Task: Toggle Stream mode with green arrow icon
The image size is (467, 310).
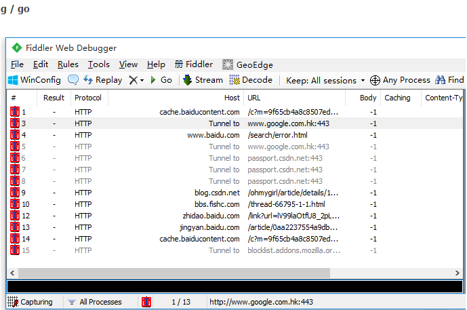Action: point(187,80)
